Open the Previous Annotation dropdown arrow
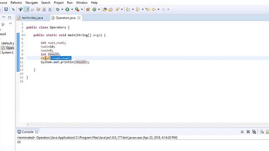This screenshot has height=151, width=269. point(142,9)
